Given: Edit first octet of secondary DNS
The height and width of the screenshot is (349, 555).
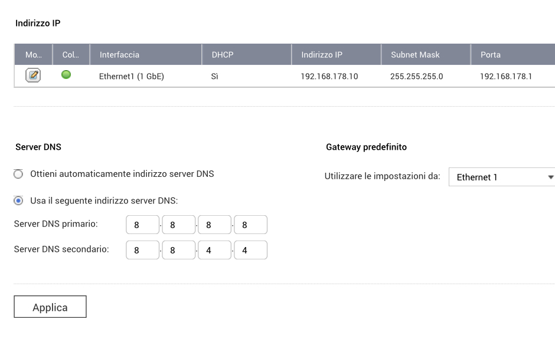Looking at the screenshot, I should (143, 250).
